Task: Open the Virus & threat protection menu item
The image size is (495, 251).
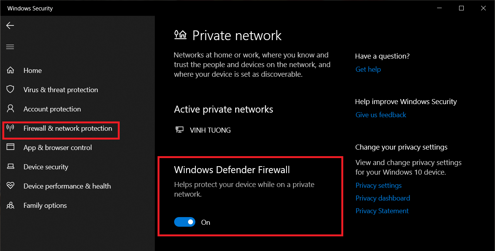Action: [61, 90]
